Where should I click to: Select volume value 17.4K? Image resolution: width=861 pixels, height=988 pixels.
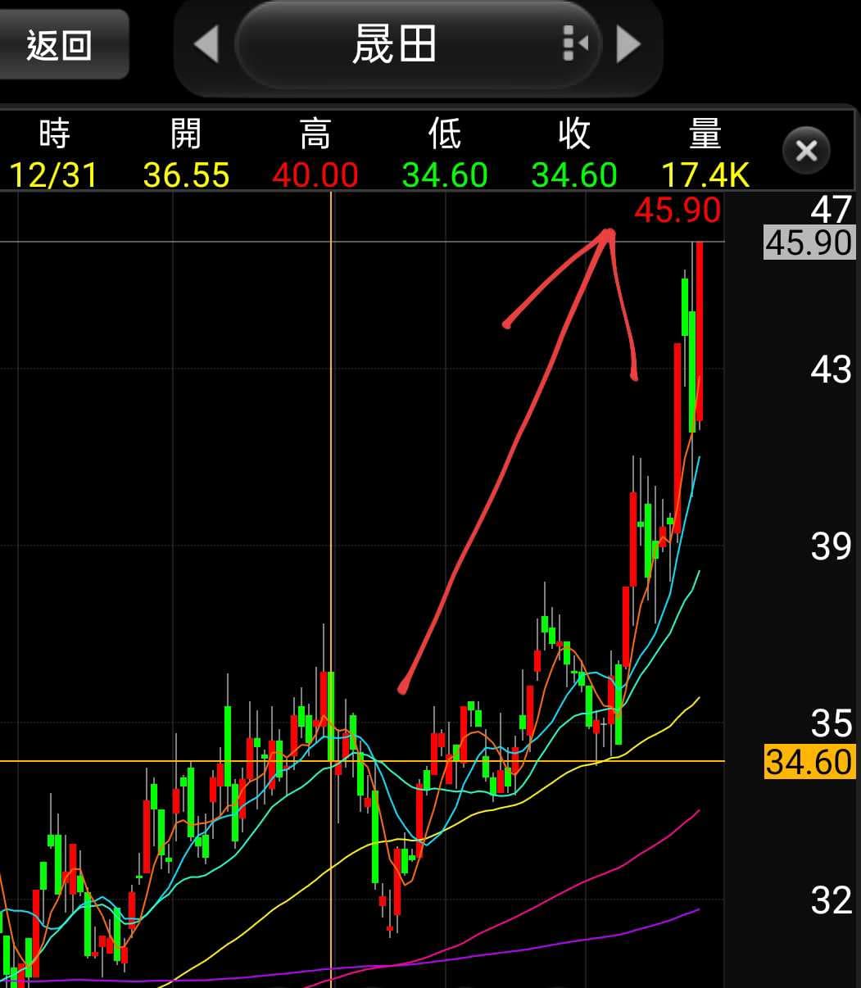[x=705, y=175]
